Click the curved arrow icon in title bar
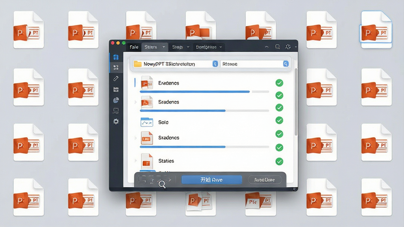Image resolution: width=404 pixels, height=227 pixels. point(267,47)
